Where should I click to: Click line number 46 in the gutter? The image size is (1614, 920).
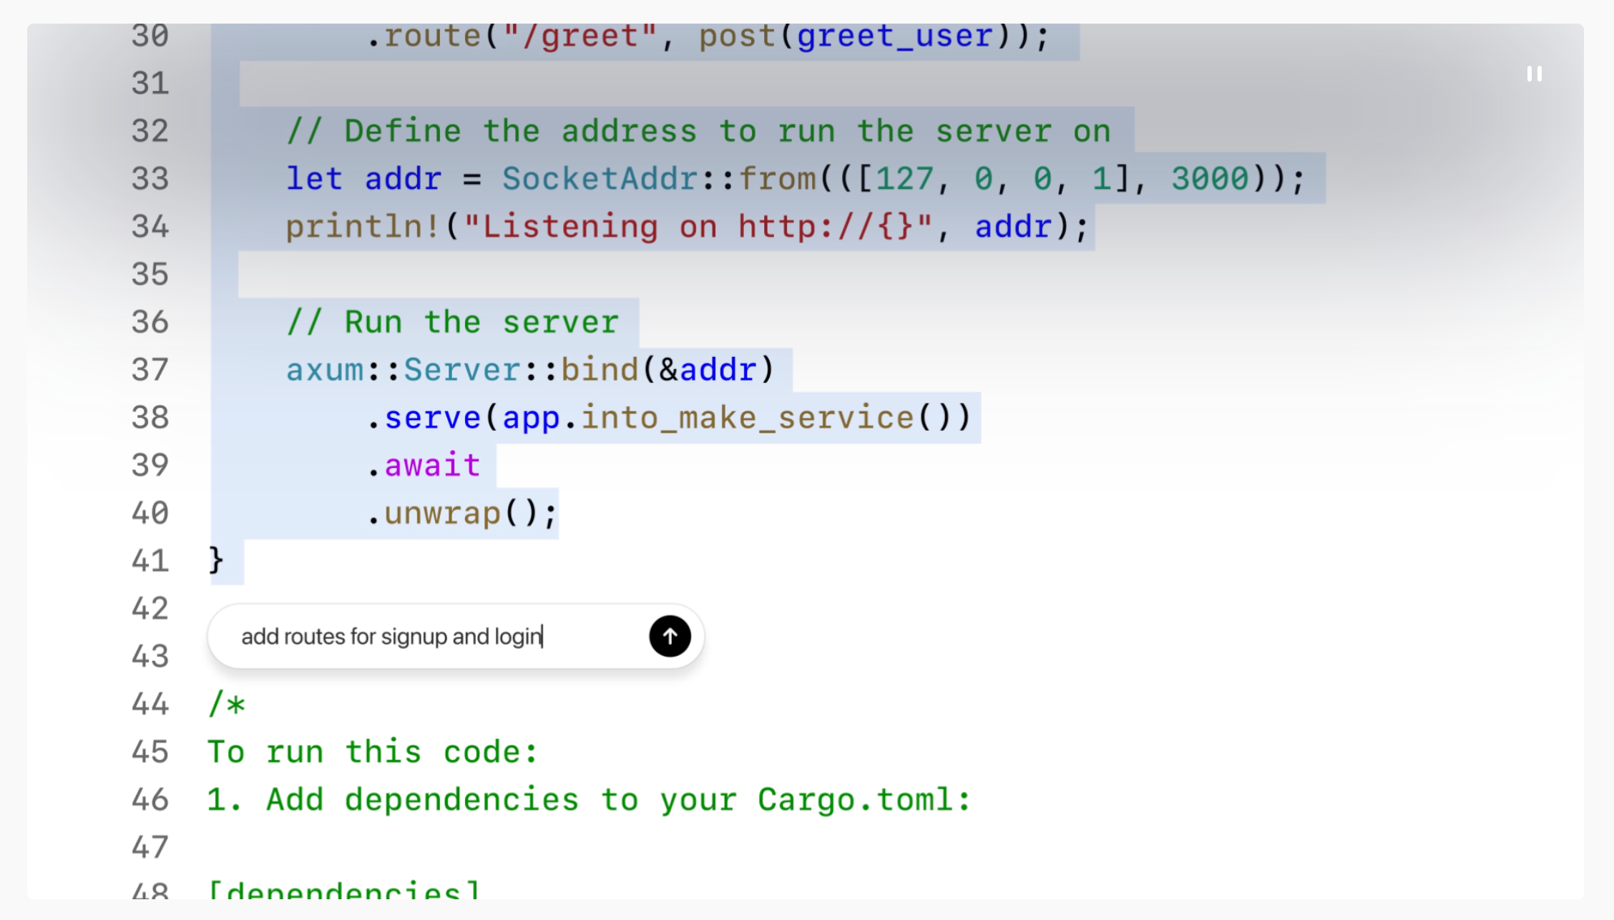150,800
